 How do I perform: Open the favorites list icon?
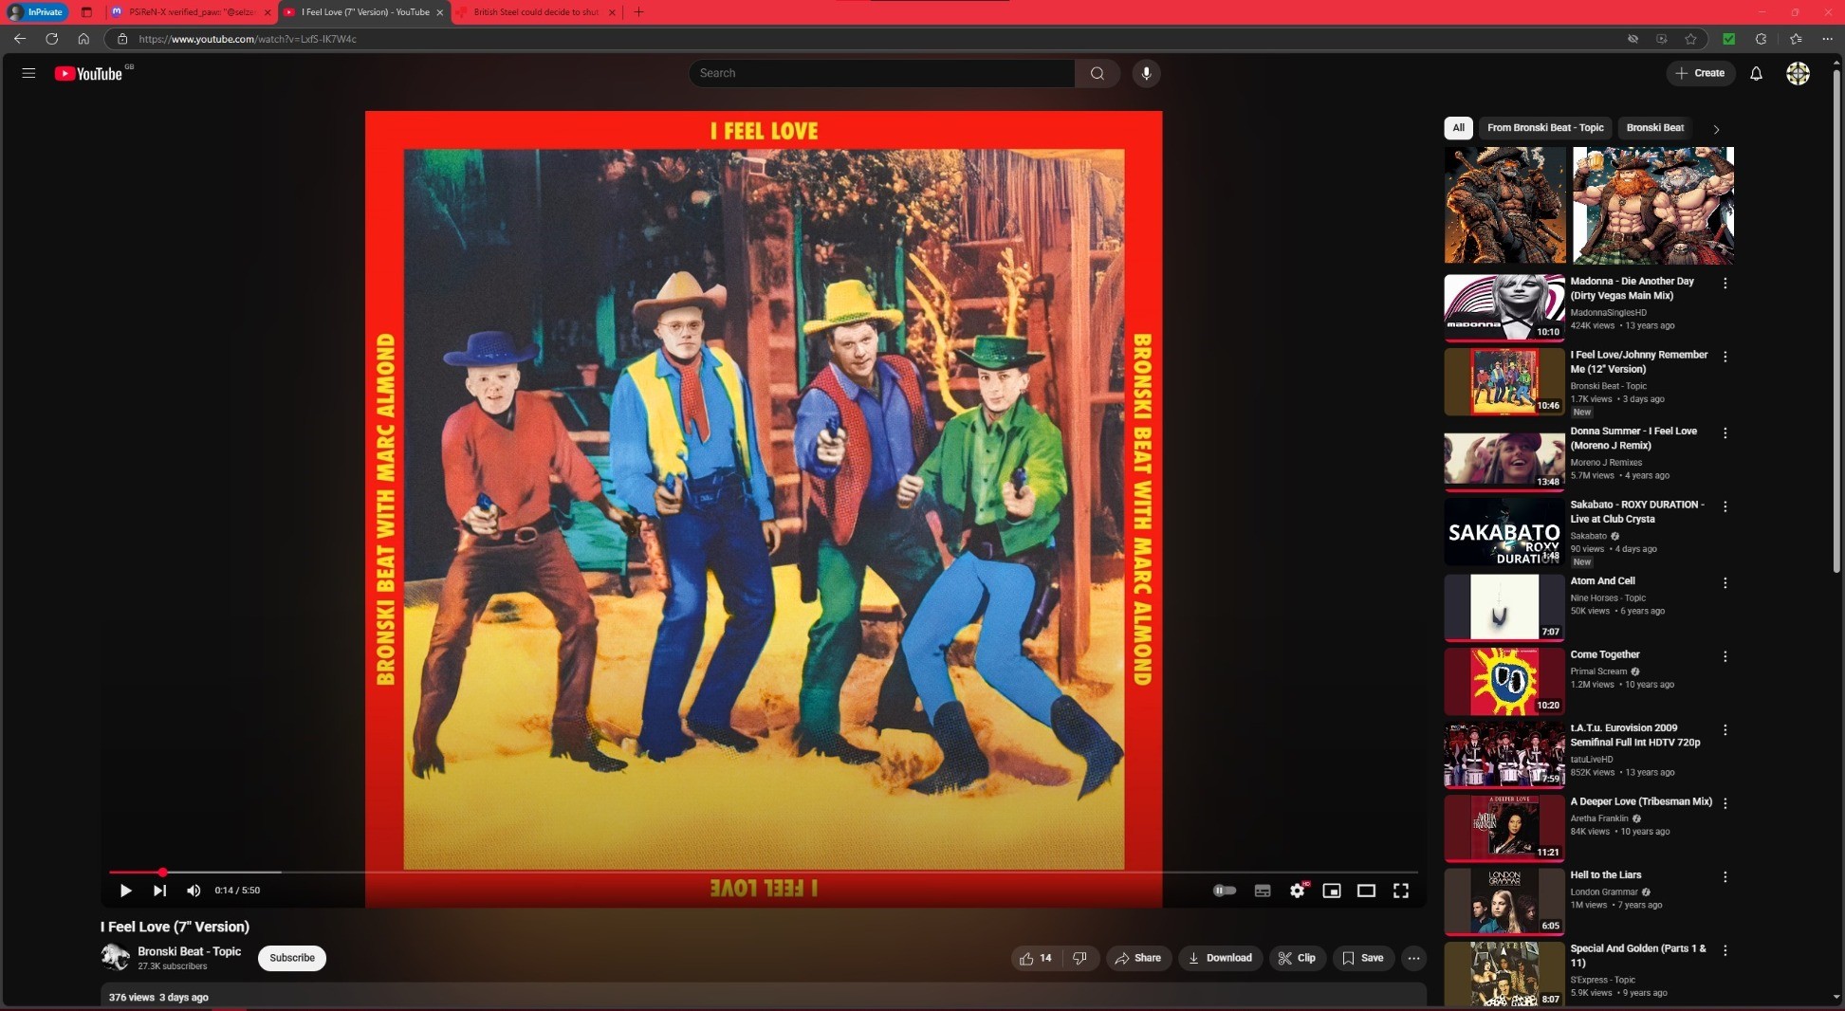tap(1796, 39)
